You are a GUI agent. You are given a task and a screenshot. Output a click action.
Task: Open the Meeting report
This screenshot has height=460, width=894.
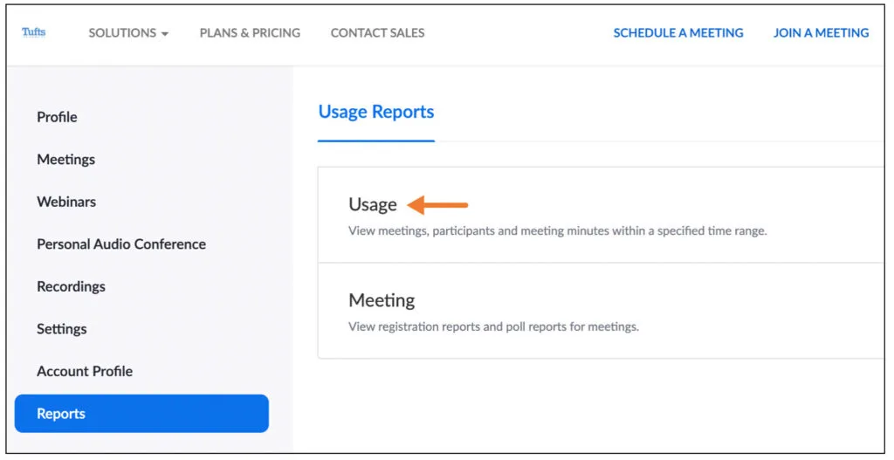click(382, 300)
